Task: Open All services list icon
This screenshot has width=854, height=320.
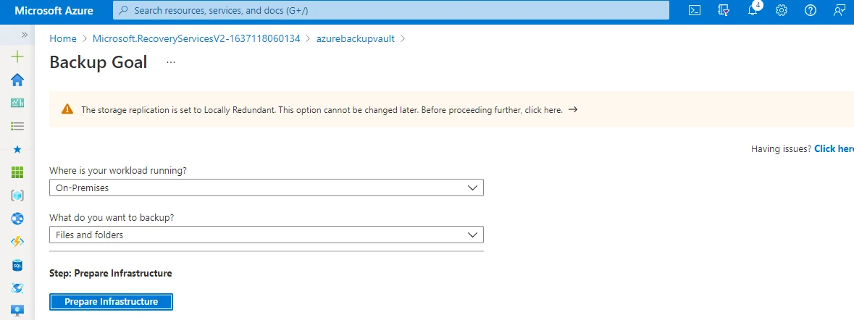Action: (17, 126)
